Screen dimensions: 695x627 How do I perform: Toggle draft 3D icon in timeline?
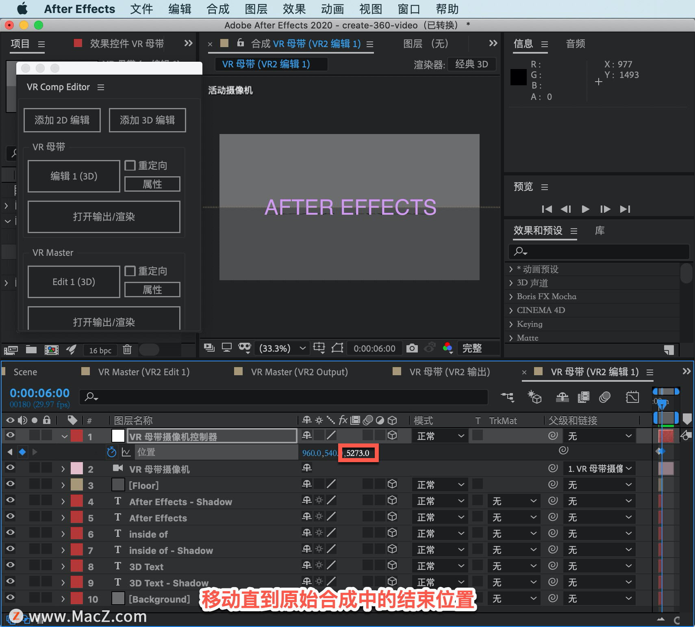[534, 397]
